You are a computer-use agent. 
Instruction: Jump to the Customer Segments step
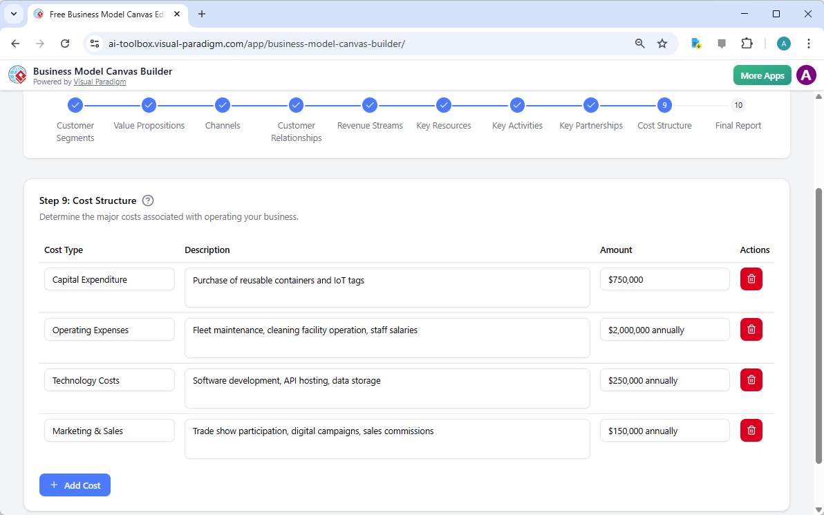pos(75,105)
